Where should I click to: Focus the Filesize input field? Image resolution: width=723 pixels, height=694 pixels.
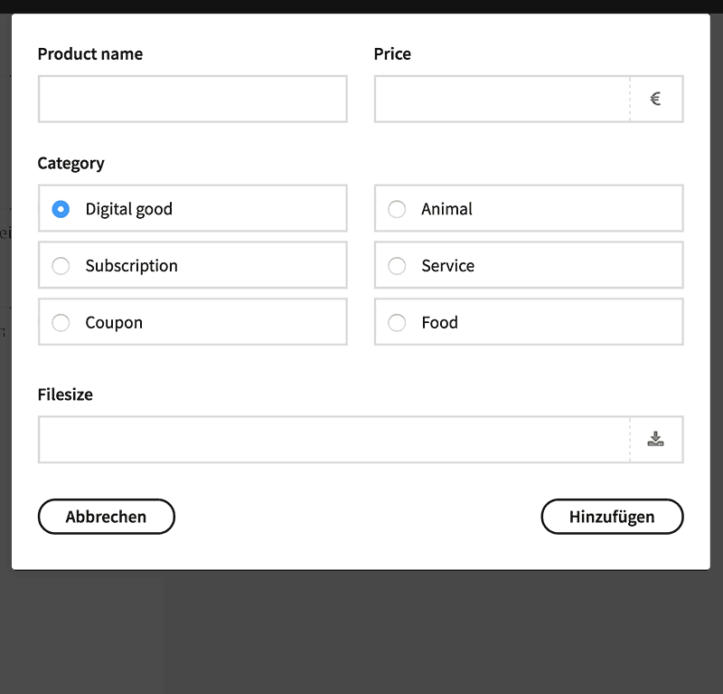pos(333,440)
